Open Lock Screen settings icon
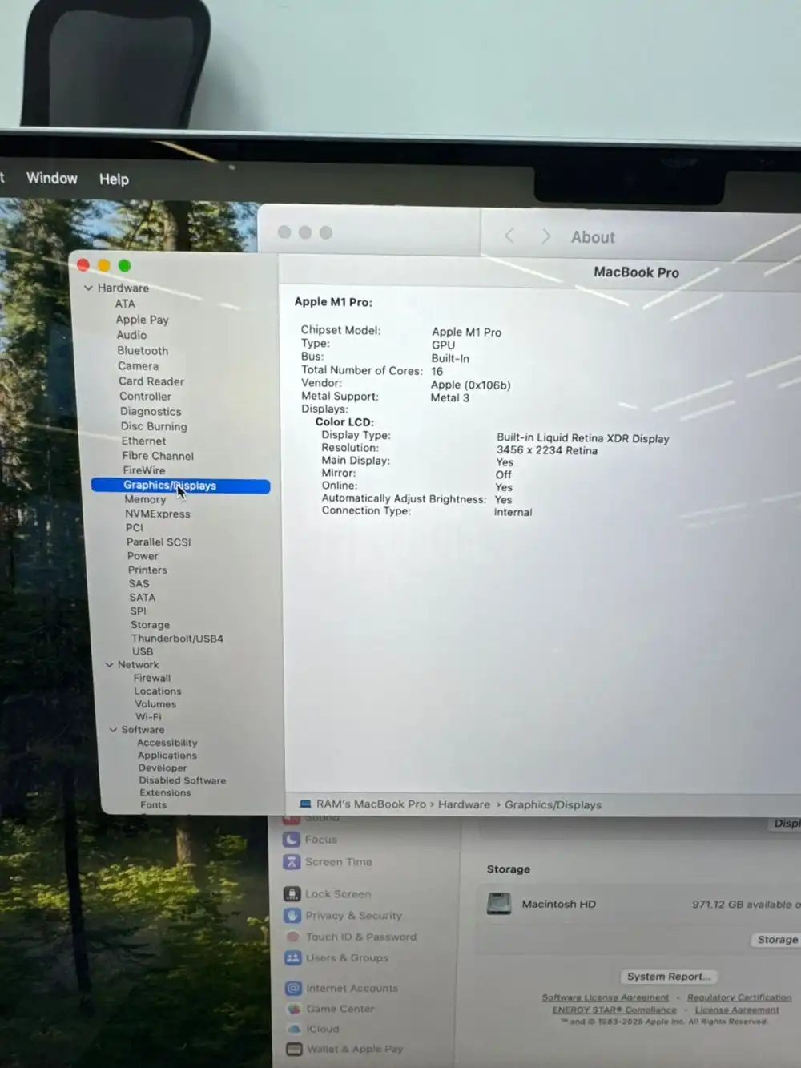The width and height of the screenshot is (801, 1068). [x=292, y=893]
